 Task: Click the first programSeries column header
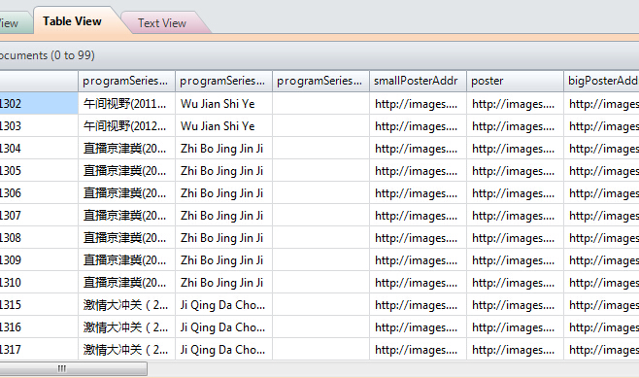click(126, 81)
